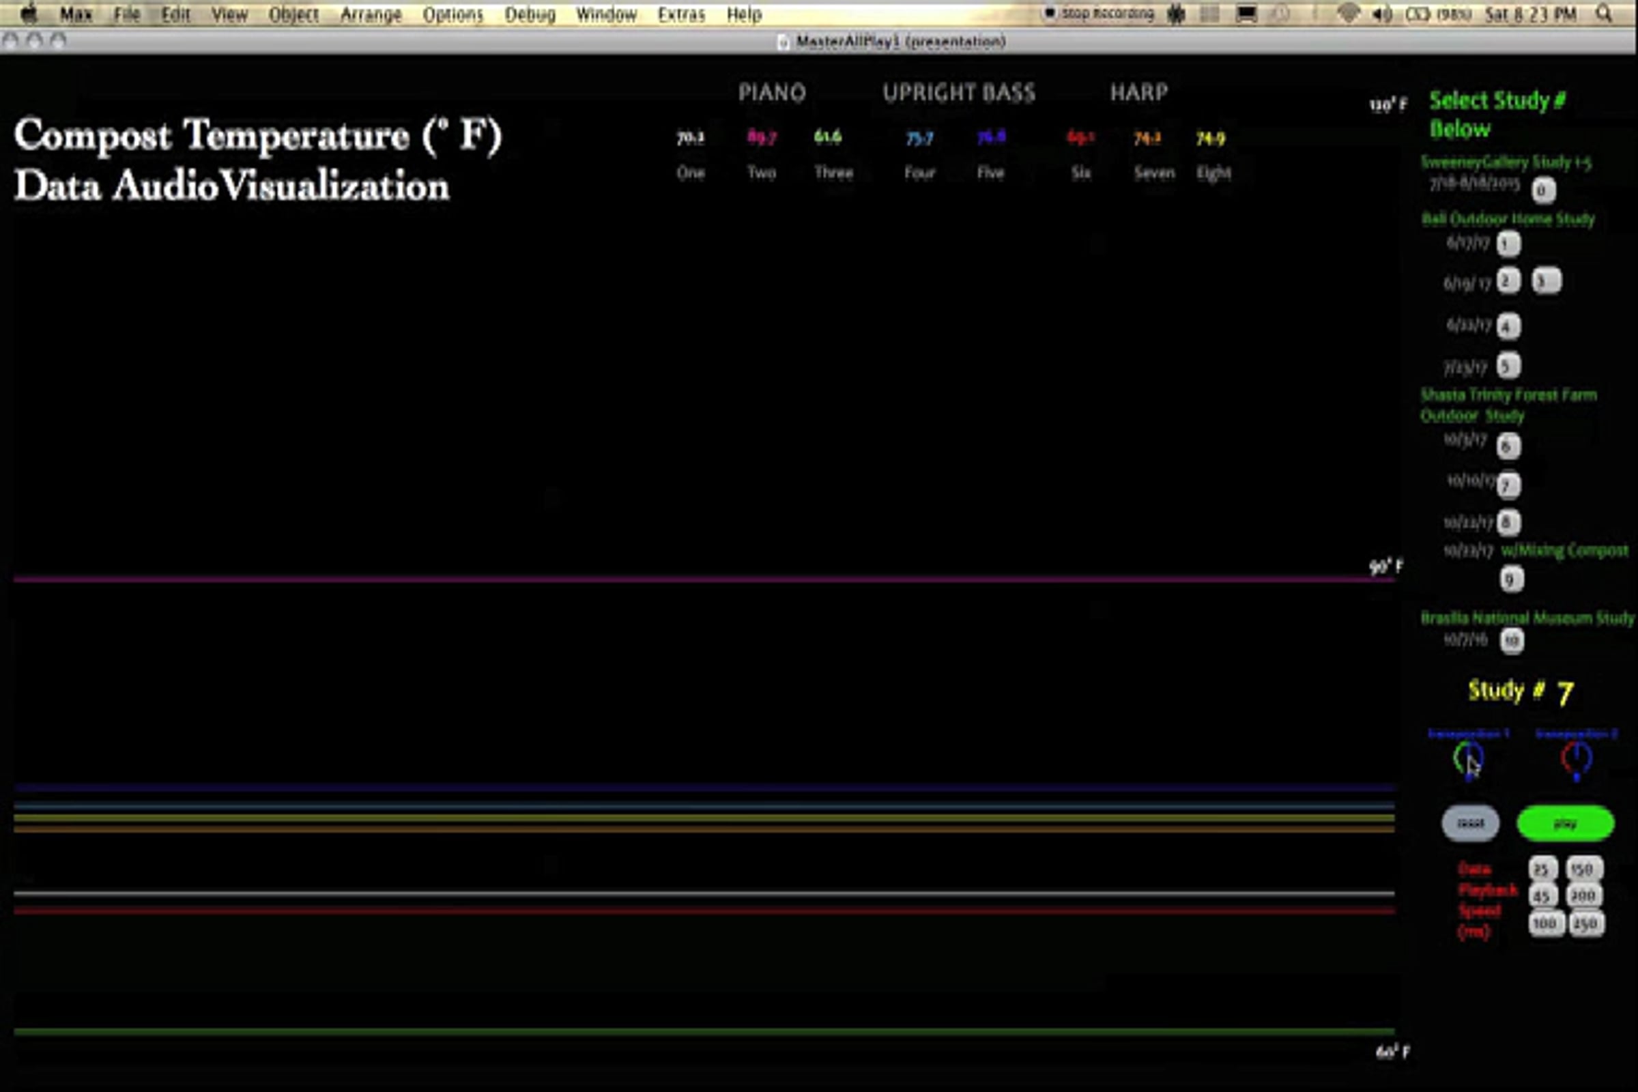Select Brasilia National Museum study 10
The image size is (1638, 1092).
pyautogui.click(x=1511, y=640)
